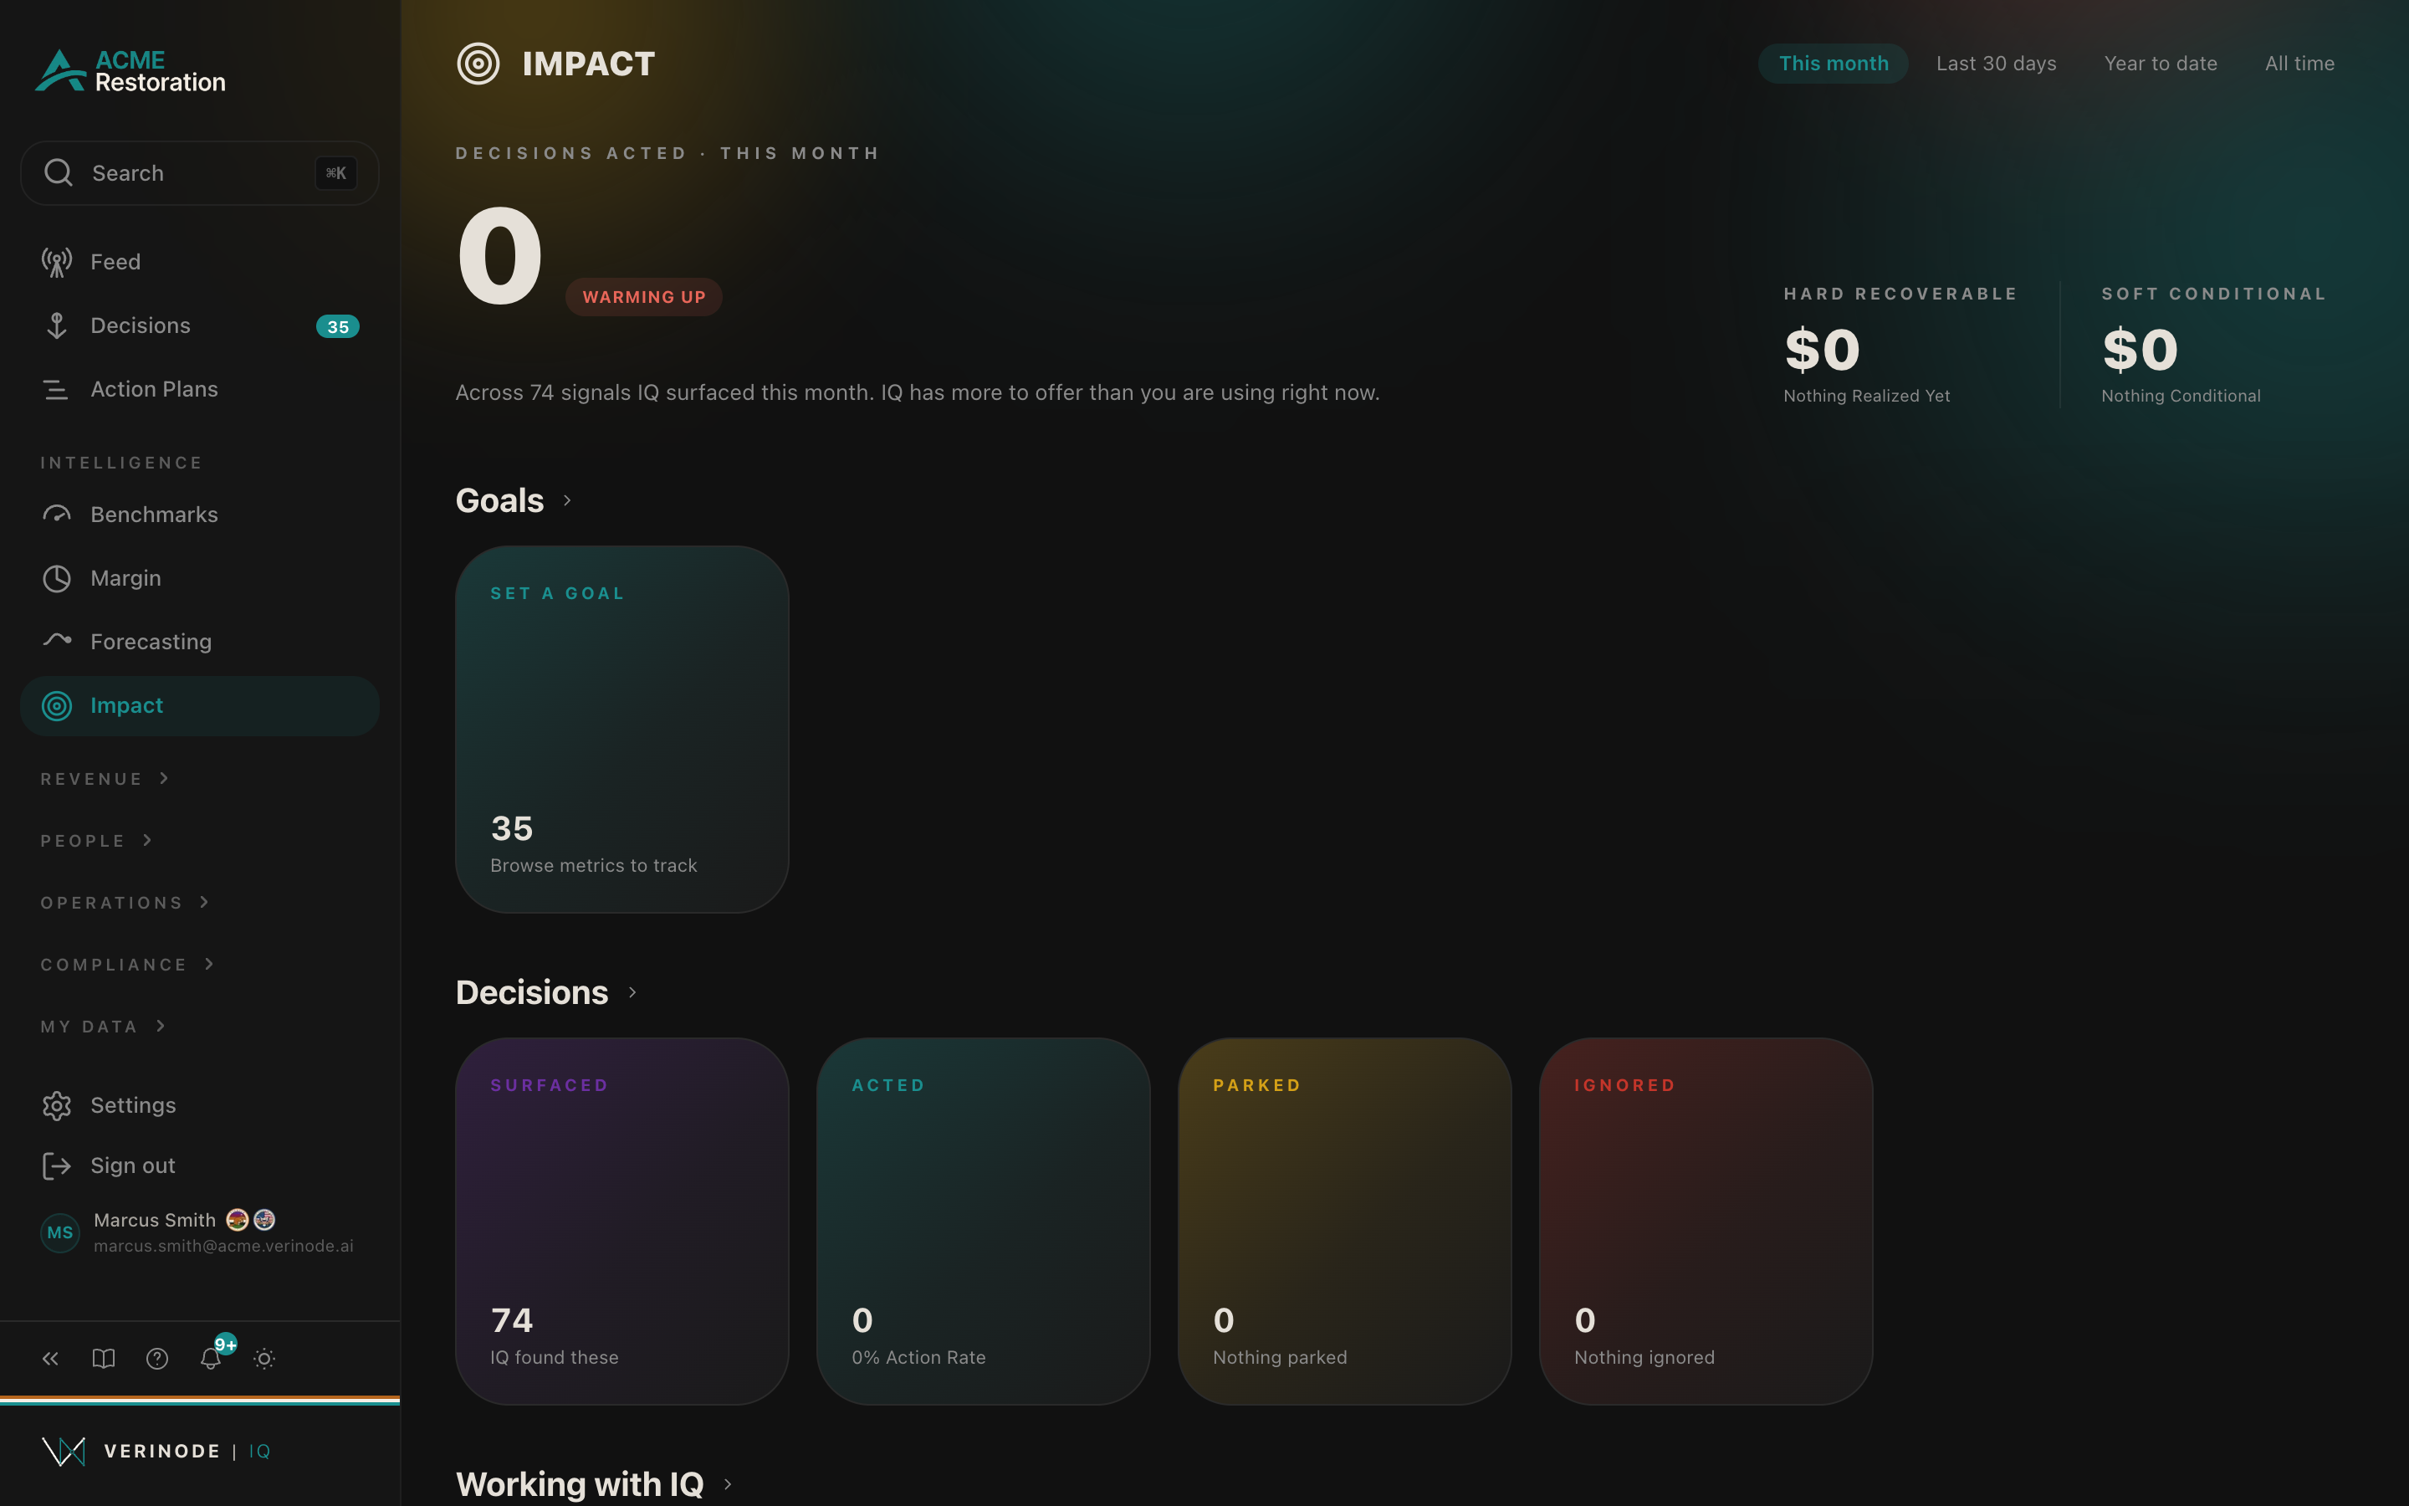The height and width of the screenshot is (1506, 2409).
Task: Click the ⌘K shortcut badge
Action: click(336, 173)
